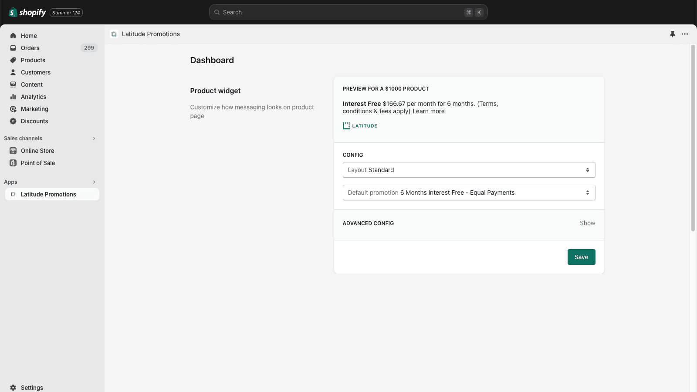697x392 pixels.
Task: Open the Default promotion dropdown
Action: coord(469,193)
